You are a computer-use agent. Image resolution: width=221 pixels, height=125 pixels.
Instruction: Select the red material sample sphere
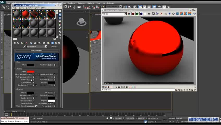[26, 14]
